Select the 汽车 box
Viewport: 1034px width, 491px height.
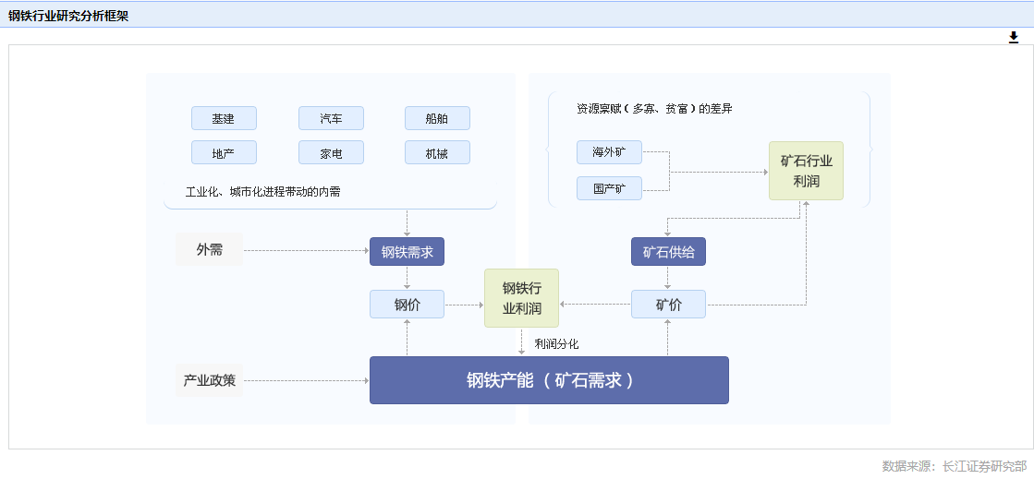(x=331, y=119)
